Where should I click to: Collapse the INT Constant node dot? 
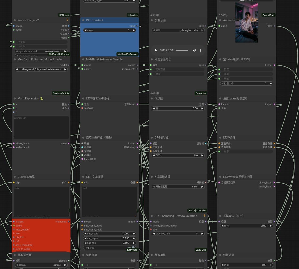(x=83, y=20)
